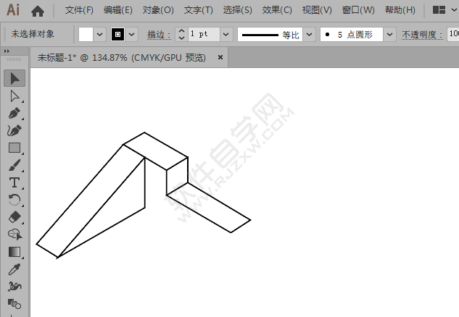Select the Shape Builder tool
The height and width of the screenshot is (317, 459).
[15, 234]
